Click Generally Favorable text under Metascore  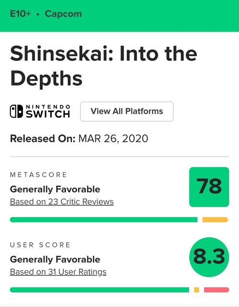[x=55, y=189]
